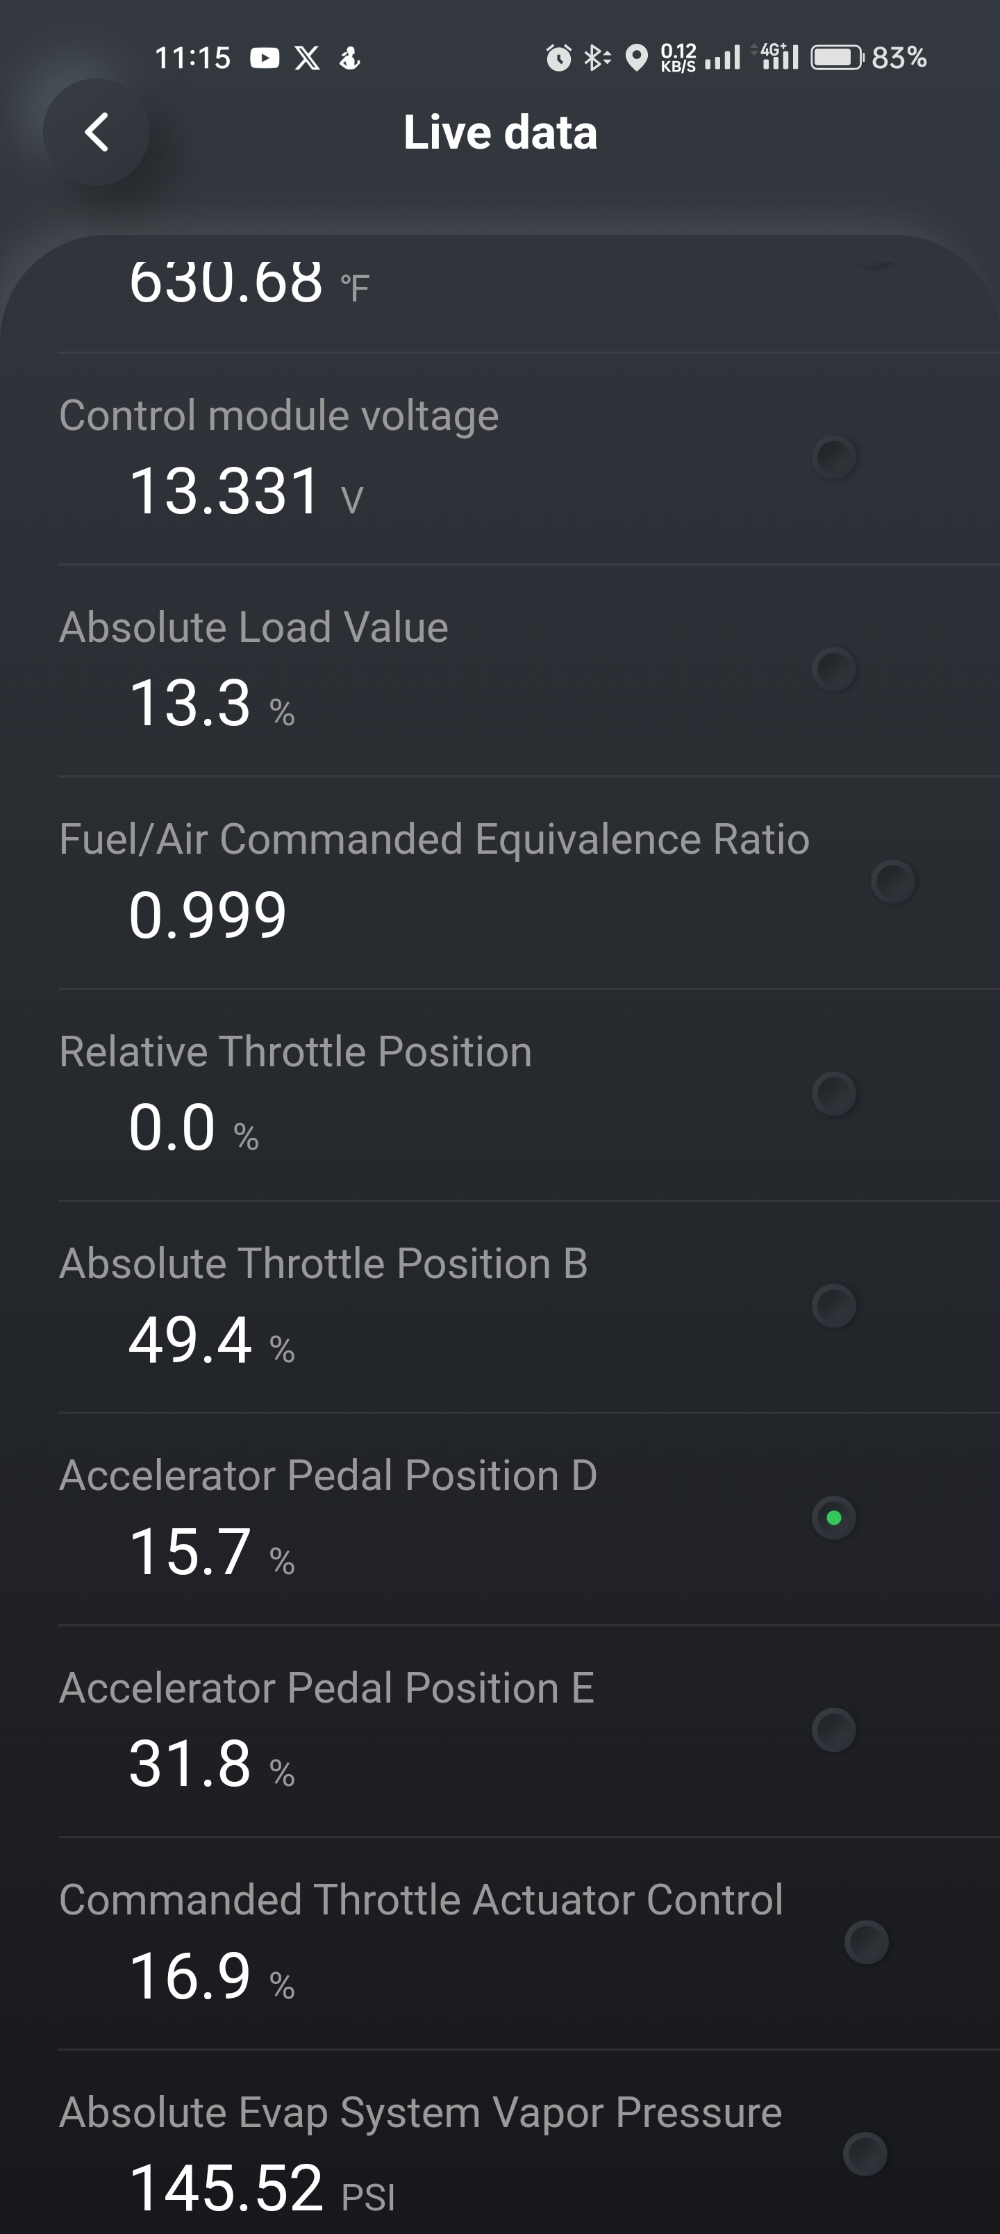Open the Control module voltage 13.331 reading
This screenshot has height=2234, width=1000.
(226, 492)
